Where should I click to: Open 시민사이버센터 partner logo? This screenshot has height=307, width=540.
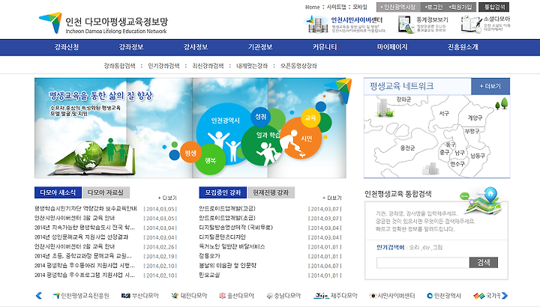[392, 296]
